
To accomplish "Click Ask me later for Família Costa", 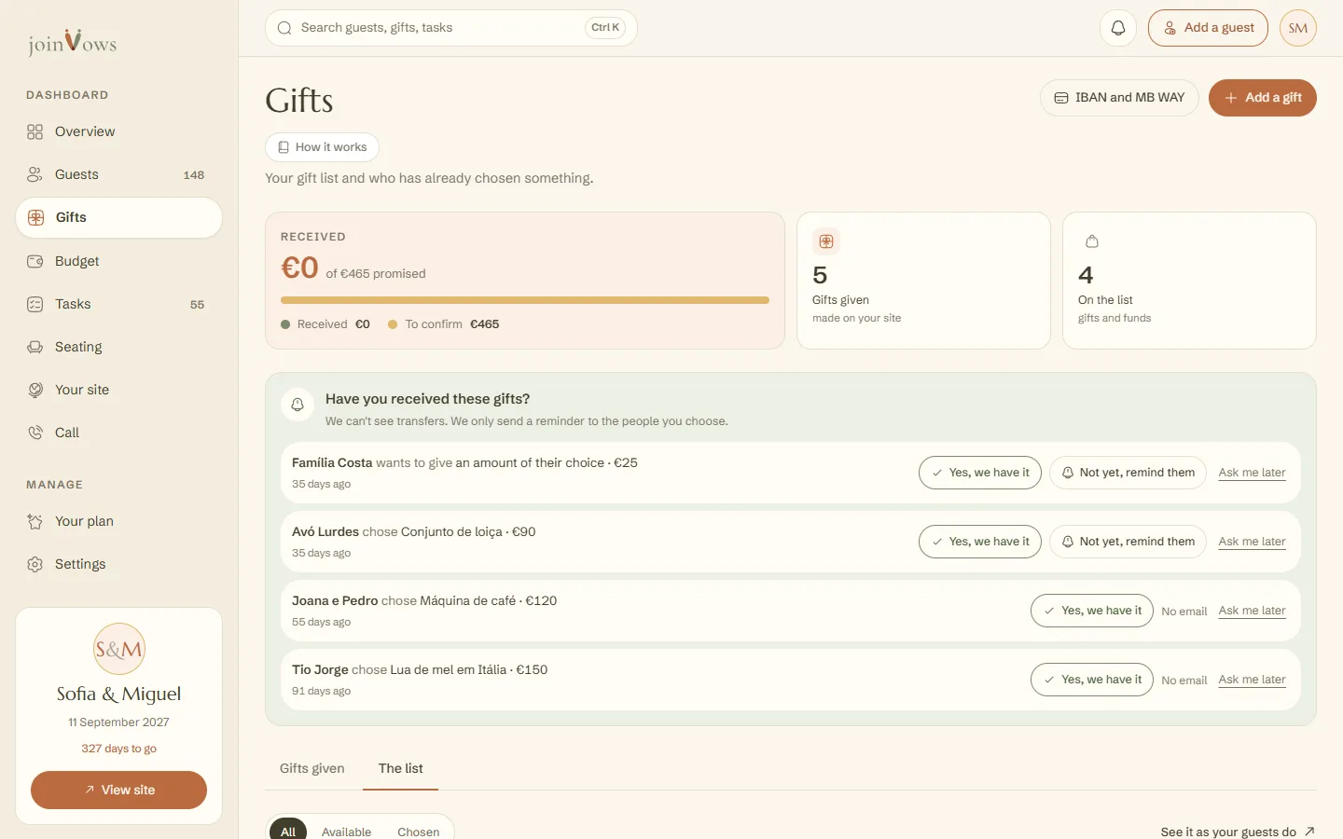I will 1252,473.
